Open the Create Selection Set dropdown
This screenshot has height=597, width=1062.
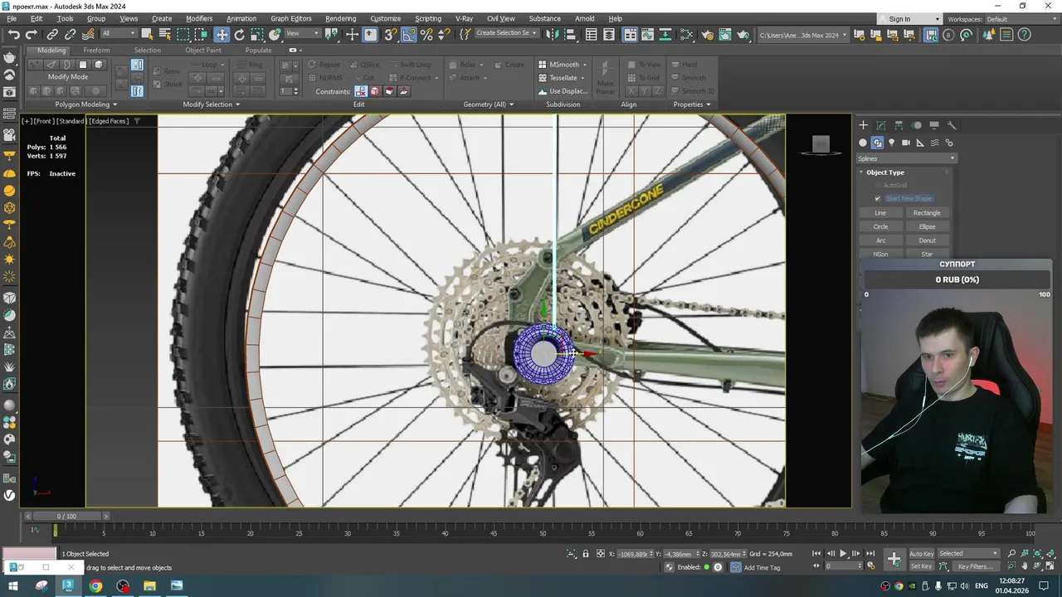click(506, 33)
